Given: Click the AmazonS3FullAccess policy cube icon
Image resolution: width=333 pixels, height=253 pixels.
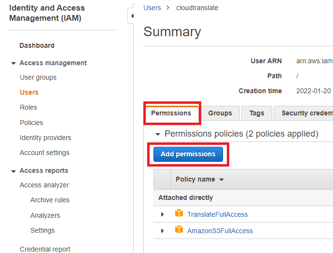Looking at the screenshot, I should coord(179,230).
